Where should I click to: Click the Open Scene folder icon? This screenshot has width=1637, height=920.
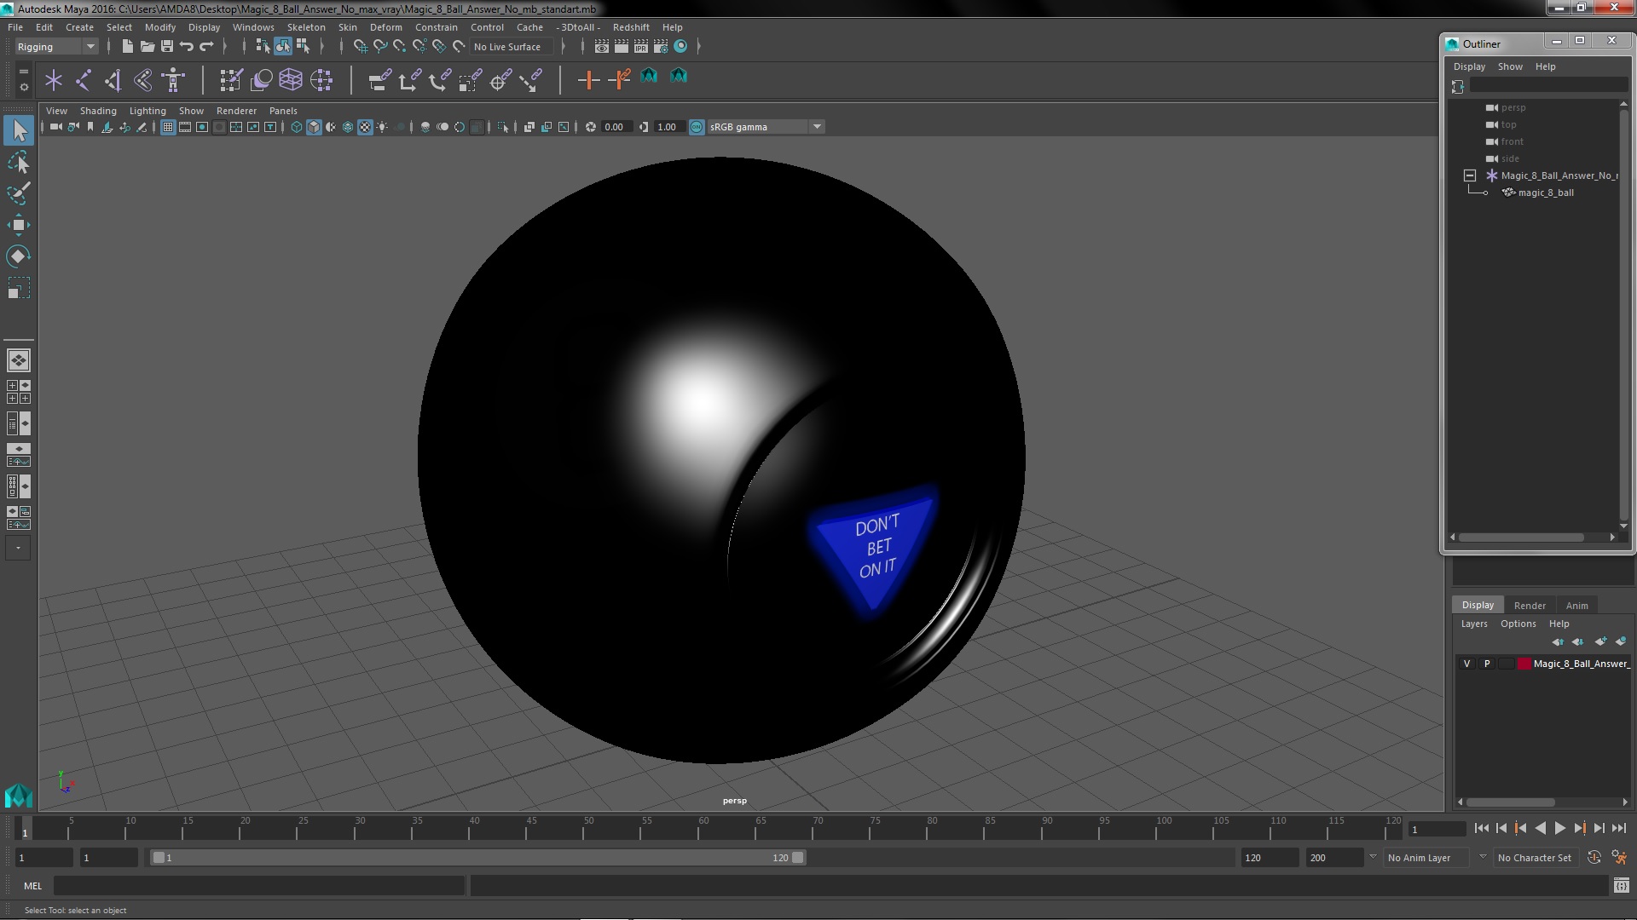pyautogui.click(x=148, y=47)
